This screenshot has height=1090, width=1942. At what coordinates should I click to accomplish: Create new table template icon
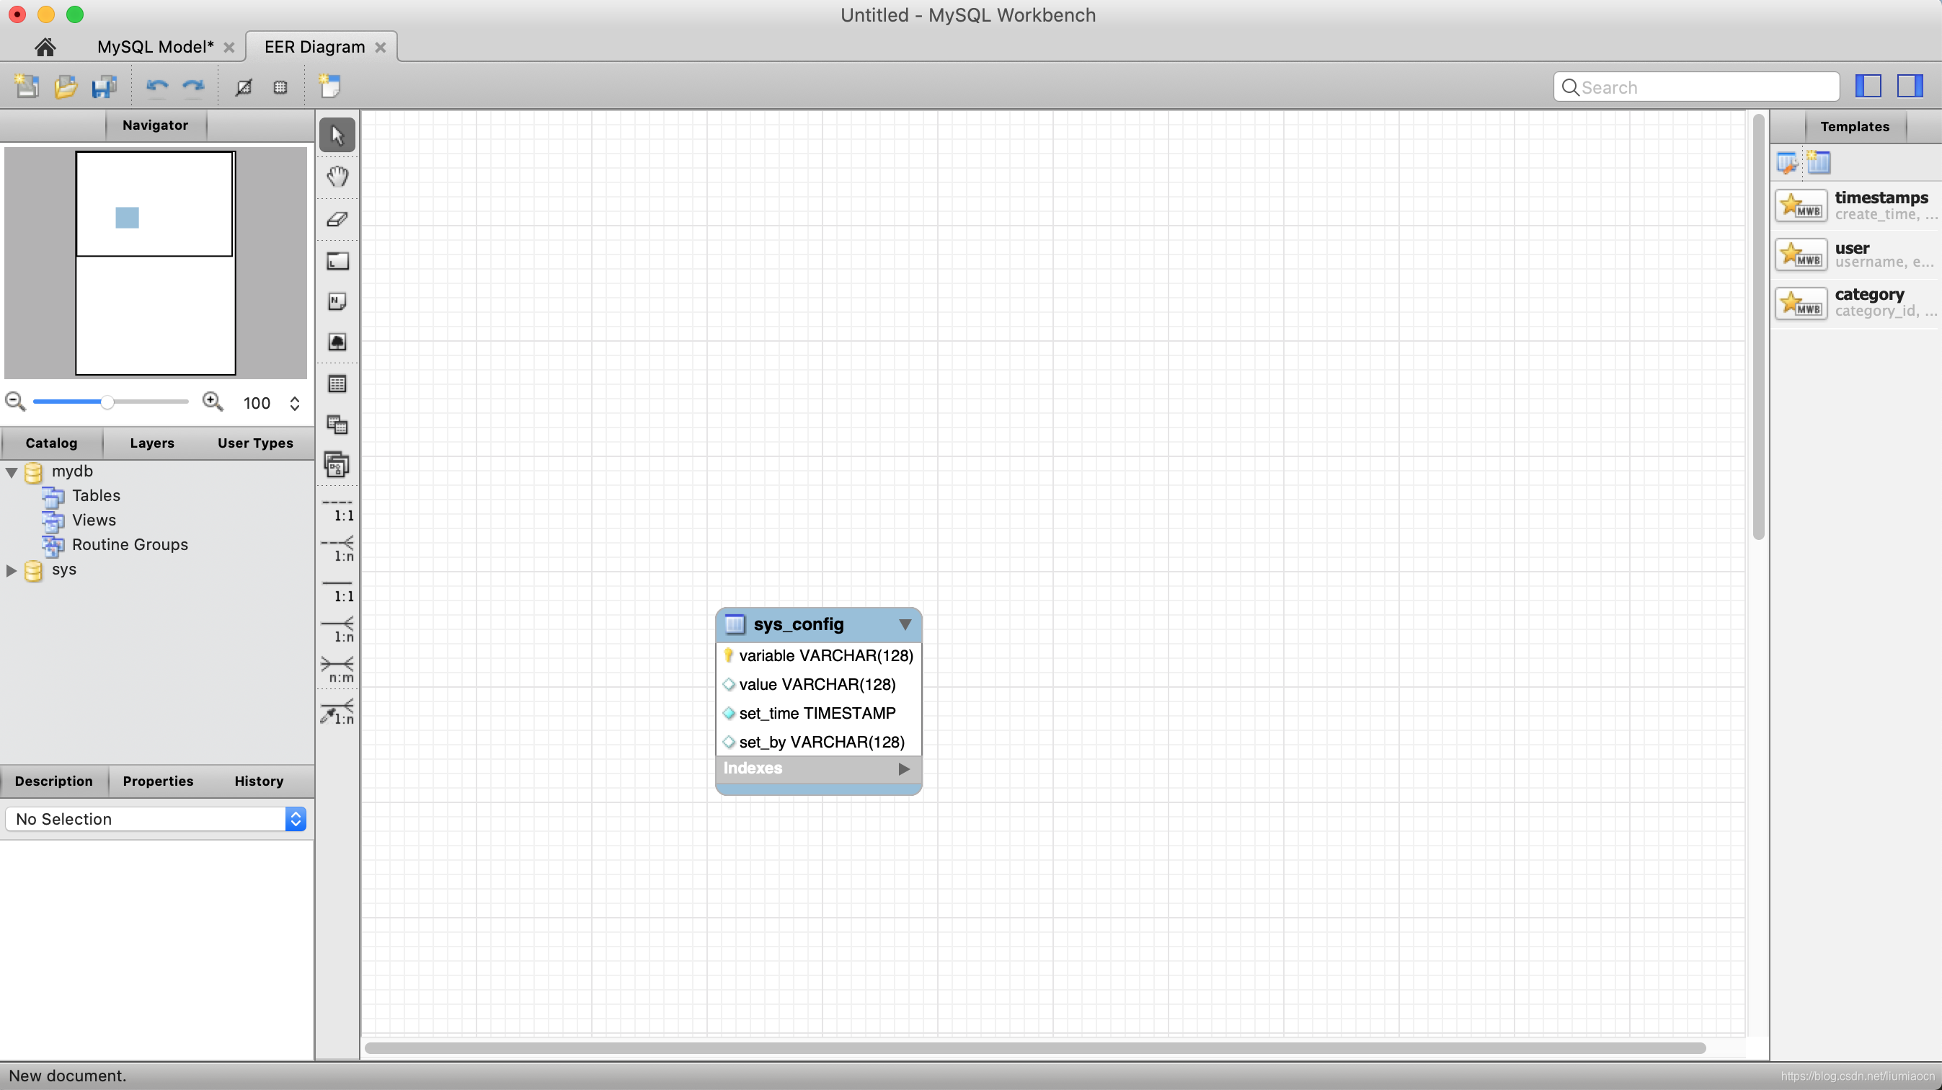(x=1817, y=162)
